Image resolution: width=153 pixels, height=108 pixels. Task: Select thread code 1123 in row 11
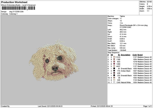(x=135, y=80)
